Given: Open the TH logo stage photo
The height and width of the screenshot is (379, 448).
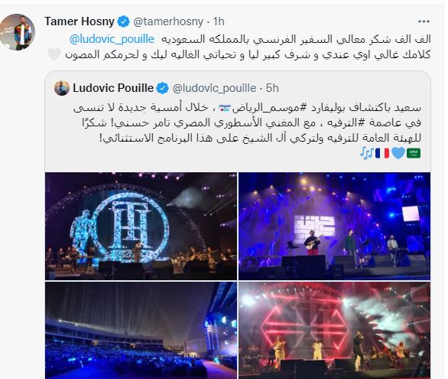Looking at the screenshot, I should [x=141, y=226].
